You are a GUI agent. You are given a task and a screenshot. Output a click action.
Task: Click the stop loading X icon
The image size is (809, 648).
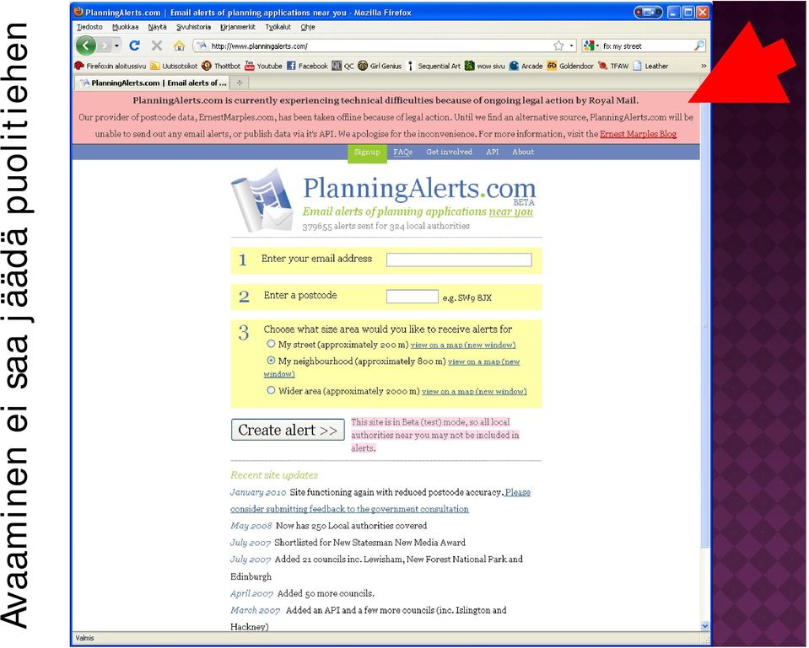[157, 46]
